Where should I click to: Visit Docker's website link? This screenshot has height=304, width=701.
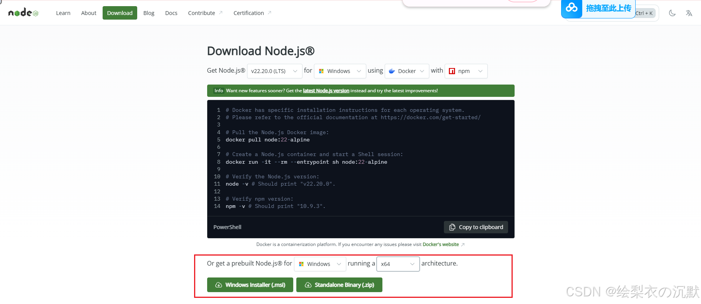pyautogui.click(x=440, y=244)
